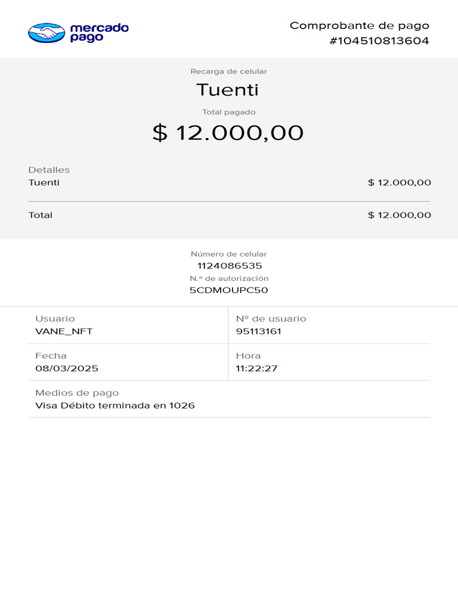Image resolution: width=458 pixels, height=611 pixels.
Task: Click the Recarga de celular label
Action: pyautogui.click(x=228, y=72)
